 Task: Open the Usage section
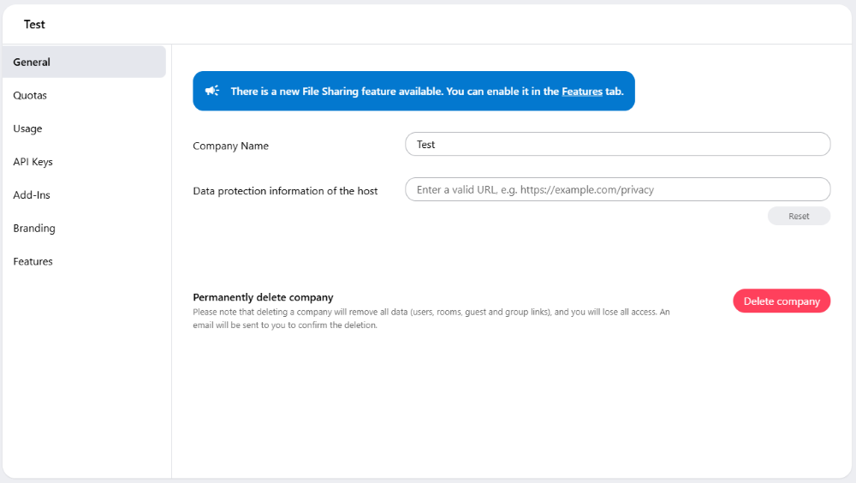click(x=27, y=128)
